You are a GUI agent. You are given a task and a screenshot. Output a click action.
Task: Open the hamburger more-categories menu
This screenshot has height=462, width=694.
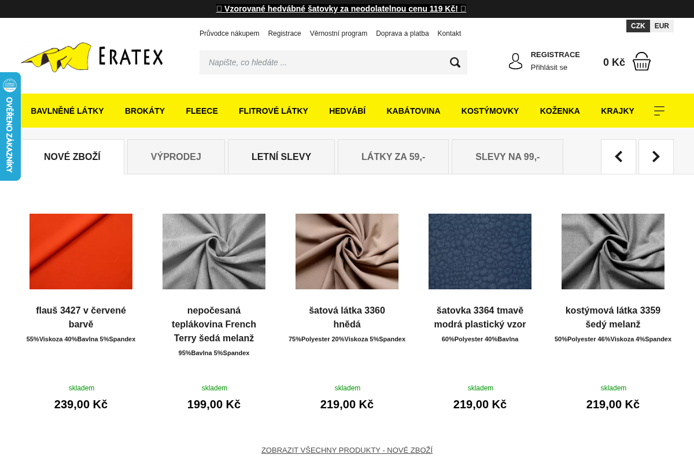659,111
